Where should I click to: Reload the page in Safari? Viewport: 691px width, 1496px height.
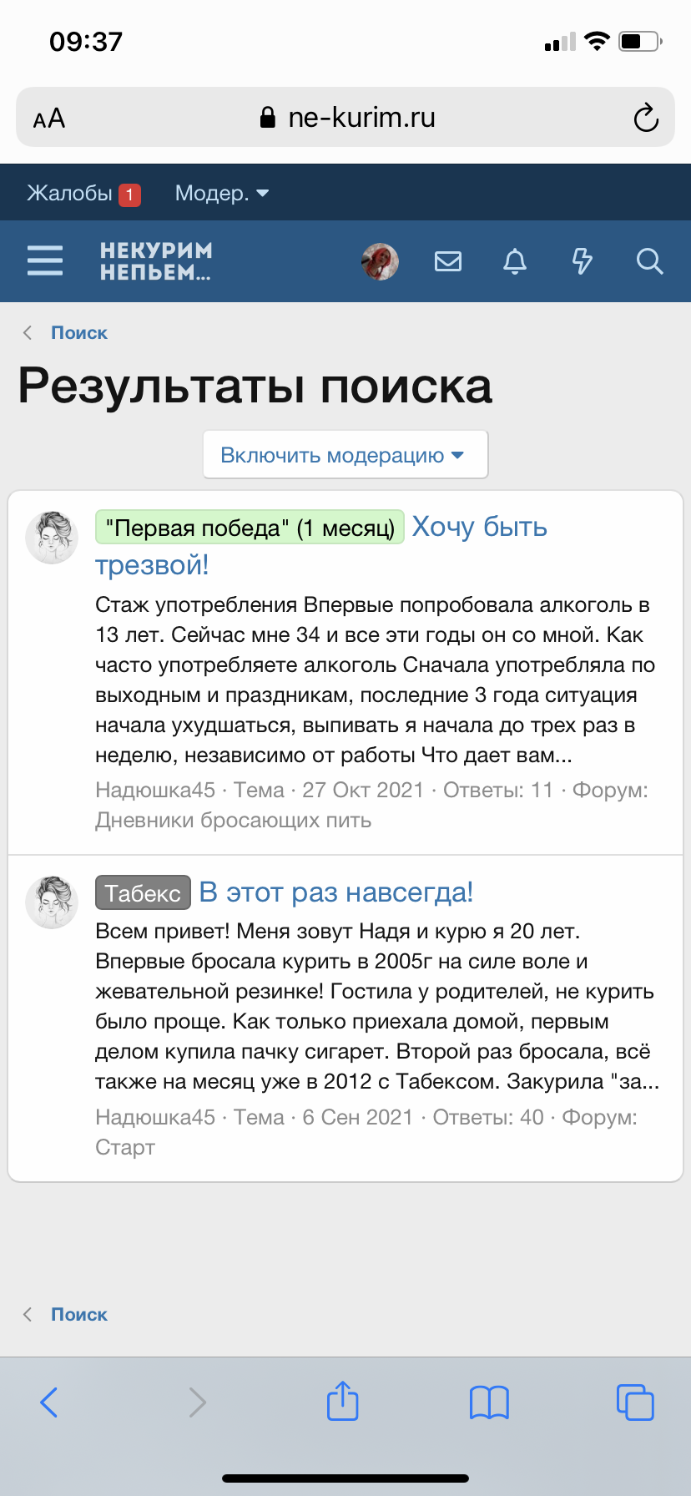click(646, 118)
